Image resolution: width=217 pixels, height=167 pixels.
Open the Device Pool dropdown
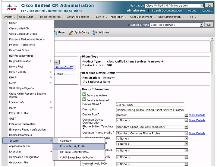coord(186,115)
